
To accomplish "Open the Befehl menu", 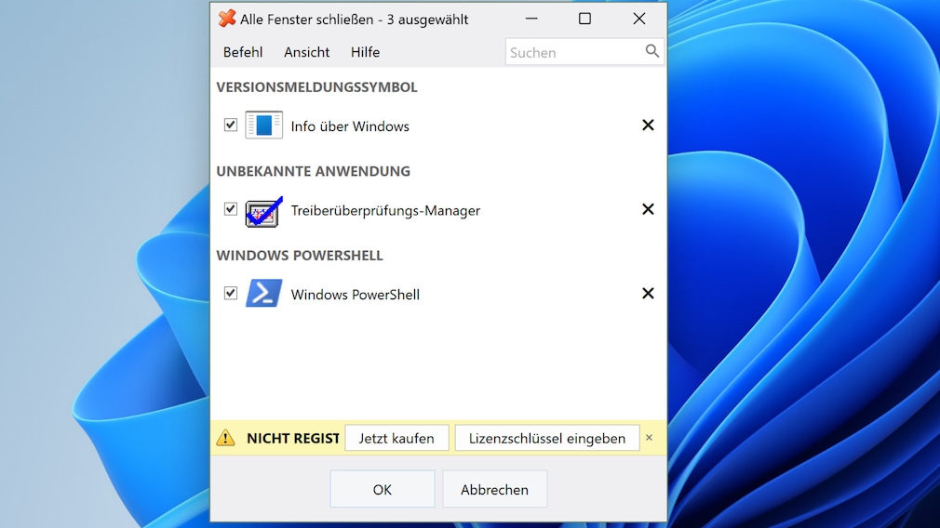I will coord(243,52).
